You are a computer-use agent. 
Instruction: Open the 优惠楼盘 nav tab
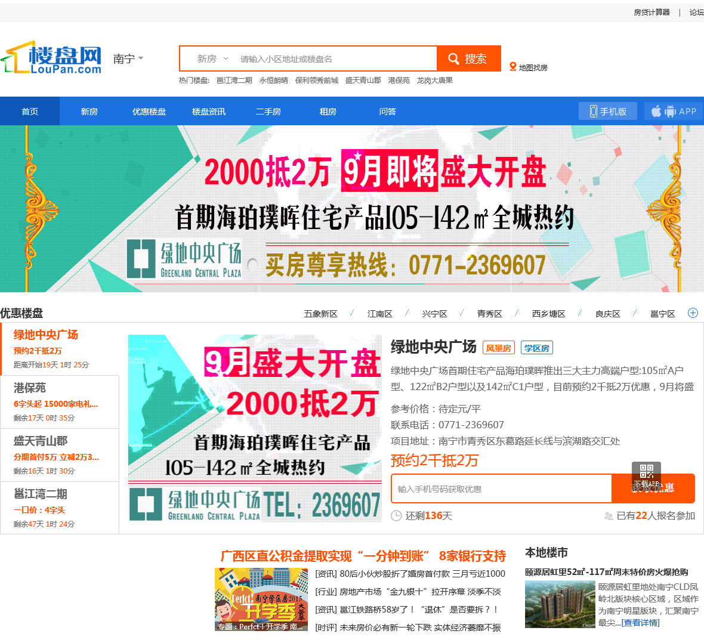click(x=149, y=112)
